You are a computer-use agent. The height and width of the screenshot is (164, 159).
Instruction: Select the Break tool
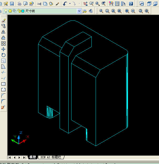(3, 90)
